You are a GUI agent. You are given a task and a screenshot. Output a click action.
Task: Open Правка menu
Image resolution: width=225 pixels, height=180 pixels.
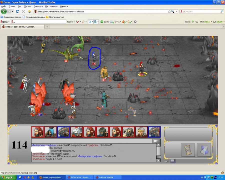(12, 6)
